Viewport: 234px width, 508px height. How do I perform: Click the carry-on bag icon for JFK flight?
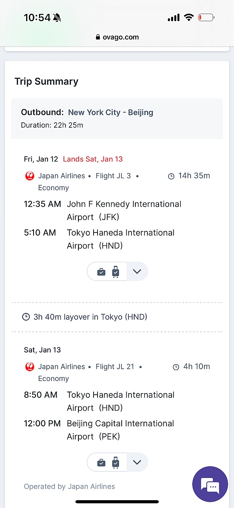tap(101, 272)
